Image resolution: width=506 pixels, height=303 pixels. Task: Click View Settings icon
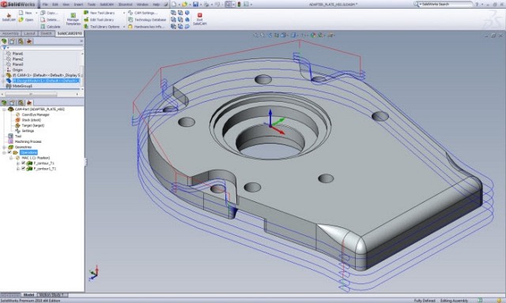[330, 35]
